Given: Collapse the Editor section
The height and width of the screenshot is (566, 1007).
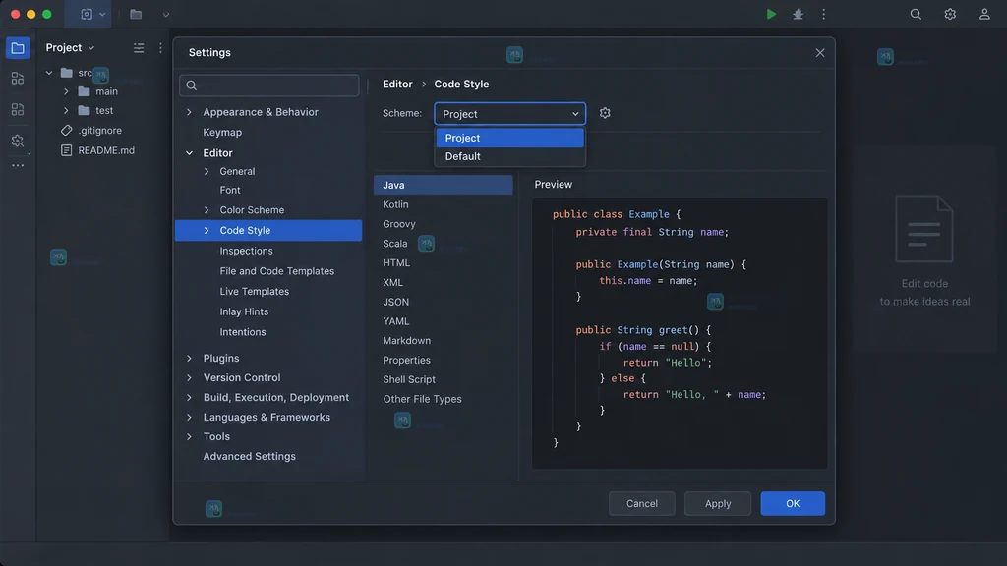Looking at the screenshot, I should [x=190, y=153].
